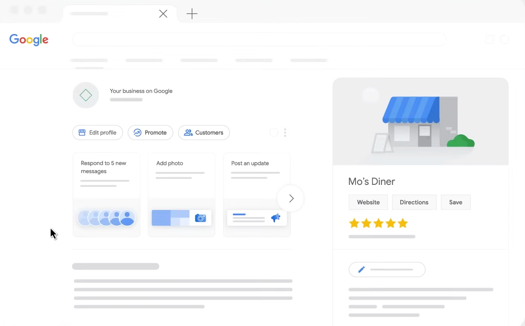The height and width of the screenshot is (326, 525).
Task: Click the customer avatars on the messages card
Action: 106,218
